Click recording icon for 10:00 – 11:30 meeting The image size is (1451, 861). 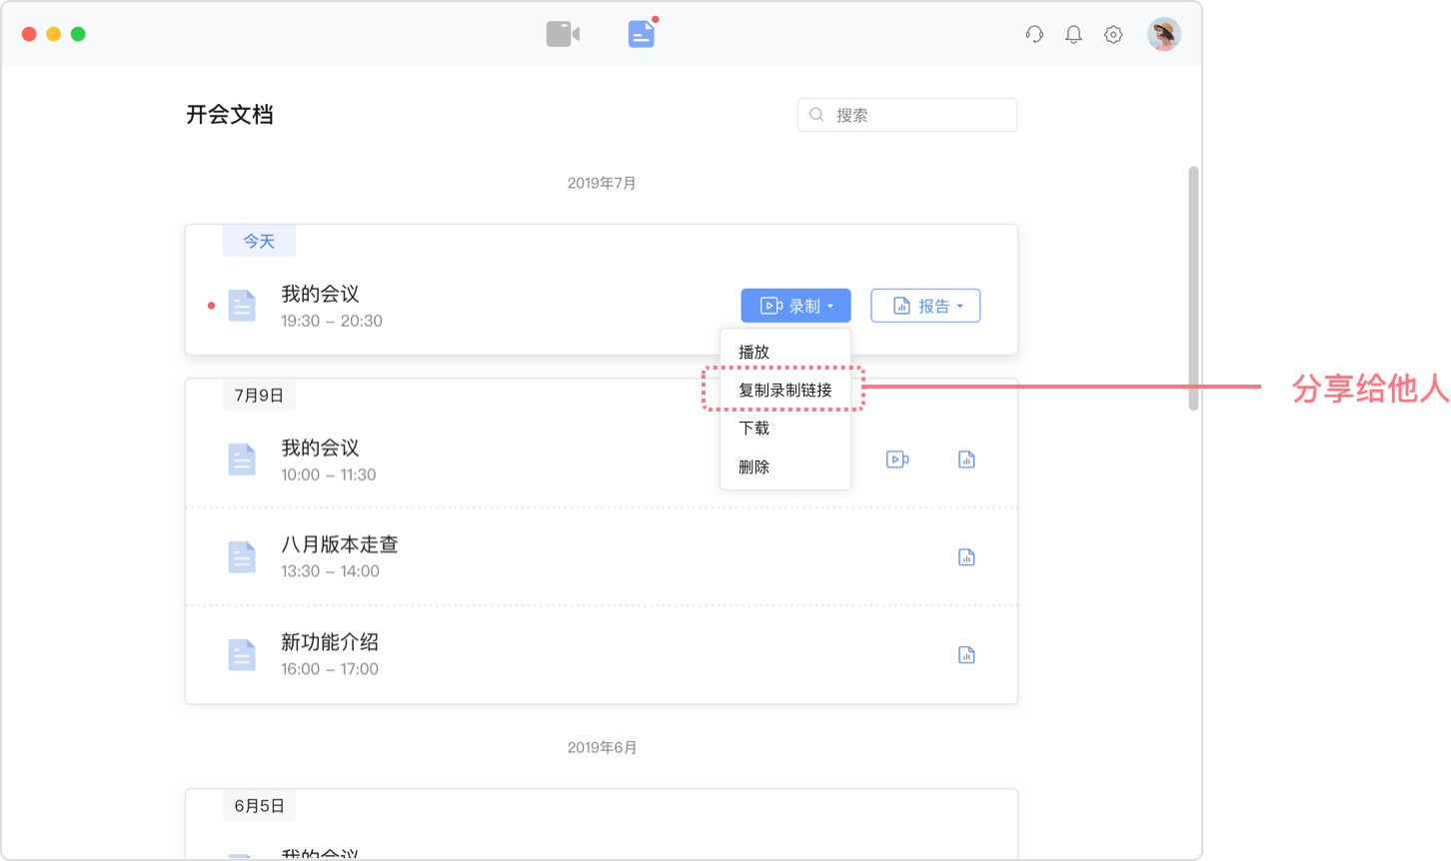click(897, 459)
